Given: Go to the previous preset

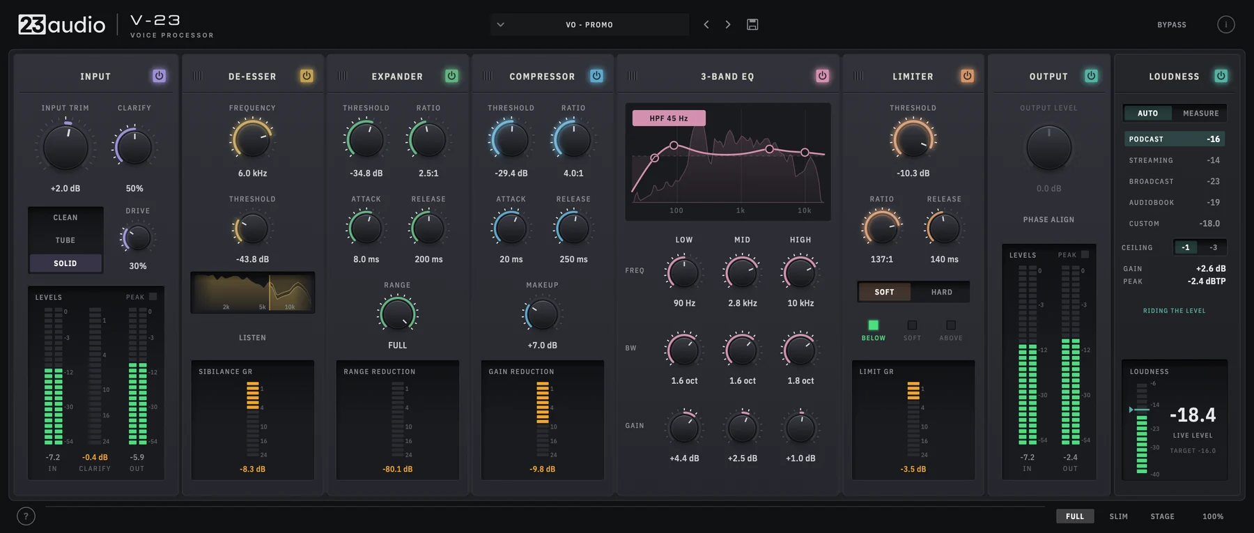Looking at the screenshot, I should click(x=706, y=24).
